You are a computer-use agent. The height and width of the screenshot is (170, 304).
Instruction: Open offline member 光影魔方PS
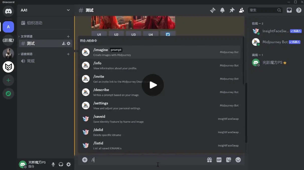click(x=277, y=62)
